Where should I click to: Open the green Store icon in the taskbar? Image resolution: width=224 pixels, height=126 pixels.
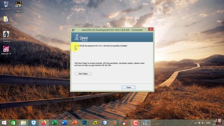click(x=13, y=123)
